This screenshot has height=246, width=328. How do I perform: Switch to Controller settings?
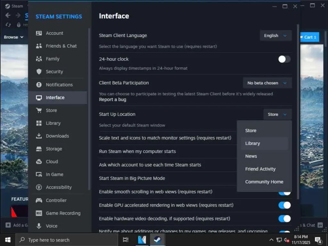[58, 200]
